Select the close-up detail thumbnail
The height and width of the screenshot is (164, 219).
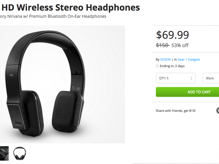pos(3,153)
